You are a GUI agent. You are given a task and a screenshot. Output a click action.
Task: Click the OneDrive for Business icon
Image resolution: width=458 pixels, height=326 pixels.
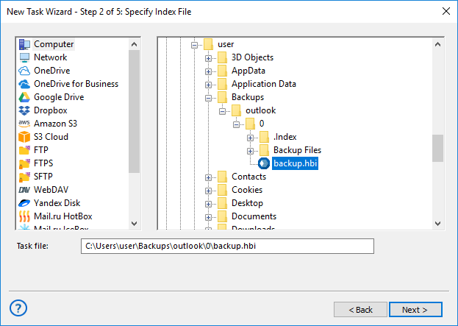(x=24, y=84)
